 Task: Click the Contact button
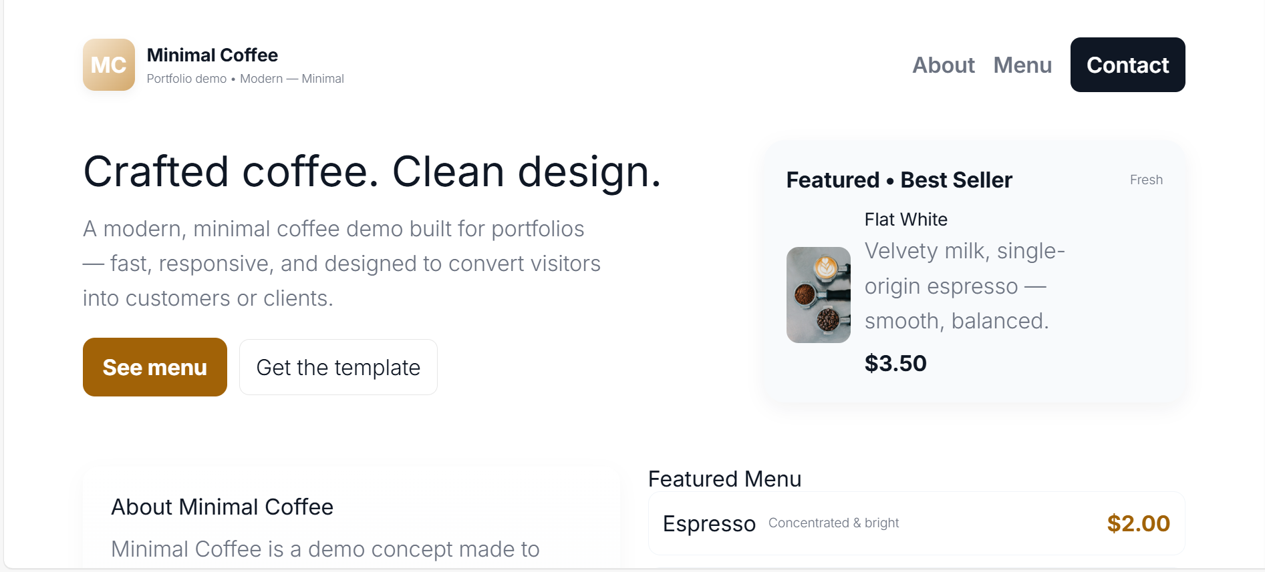coord(1127,65)
